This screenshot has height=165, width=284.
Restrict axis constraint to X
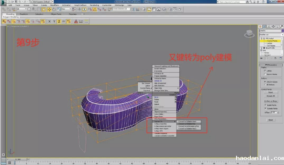click(50, 21)
